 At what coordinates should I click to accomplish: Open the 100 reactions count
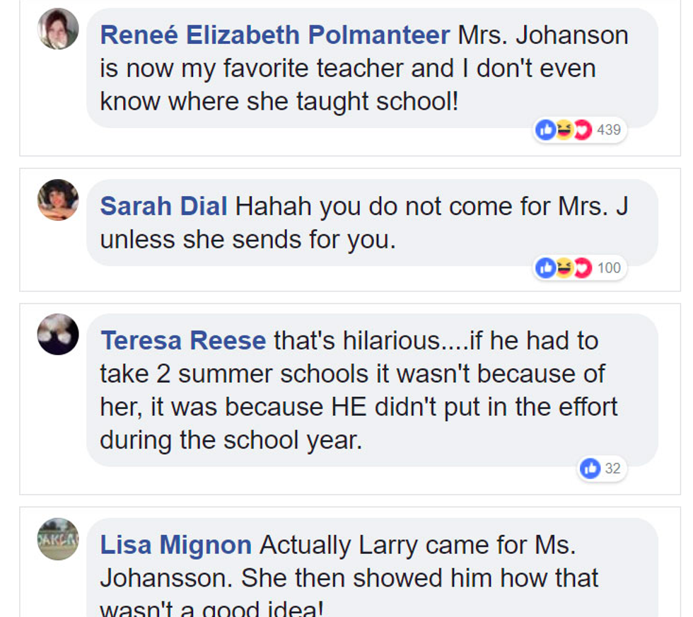click(609, 267)
